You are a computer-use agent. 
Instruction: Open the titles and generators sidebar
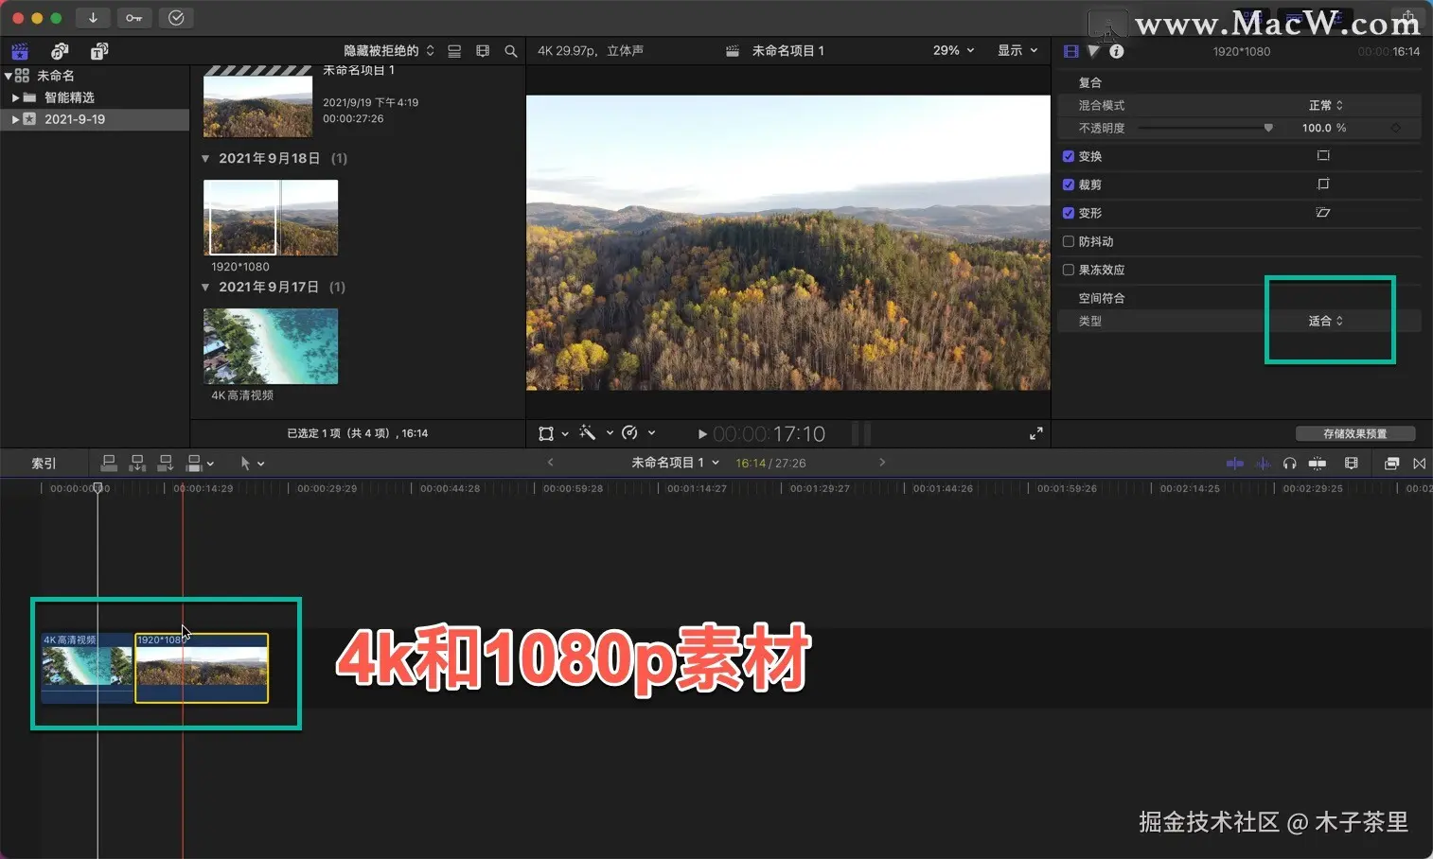click(x=98, y=51)
